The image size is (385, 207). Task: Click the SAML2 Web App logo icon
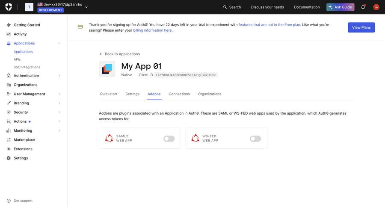tap(109, 138)
